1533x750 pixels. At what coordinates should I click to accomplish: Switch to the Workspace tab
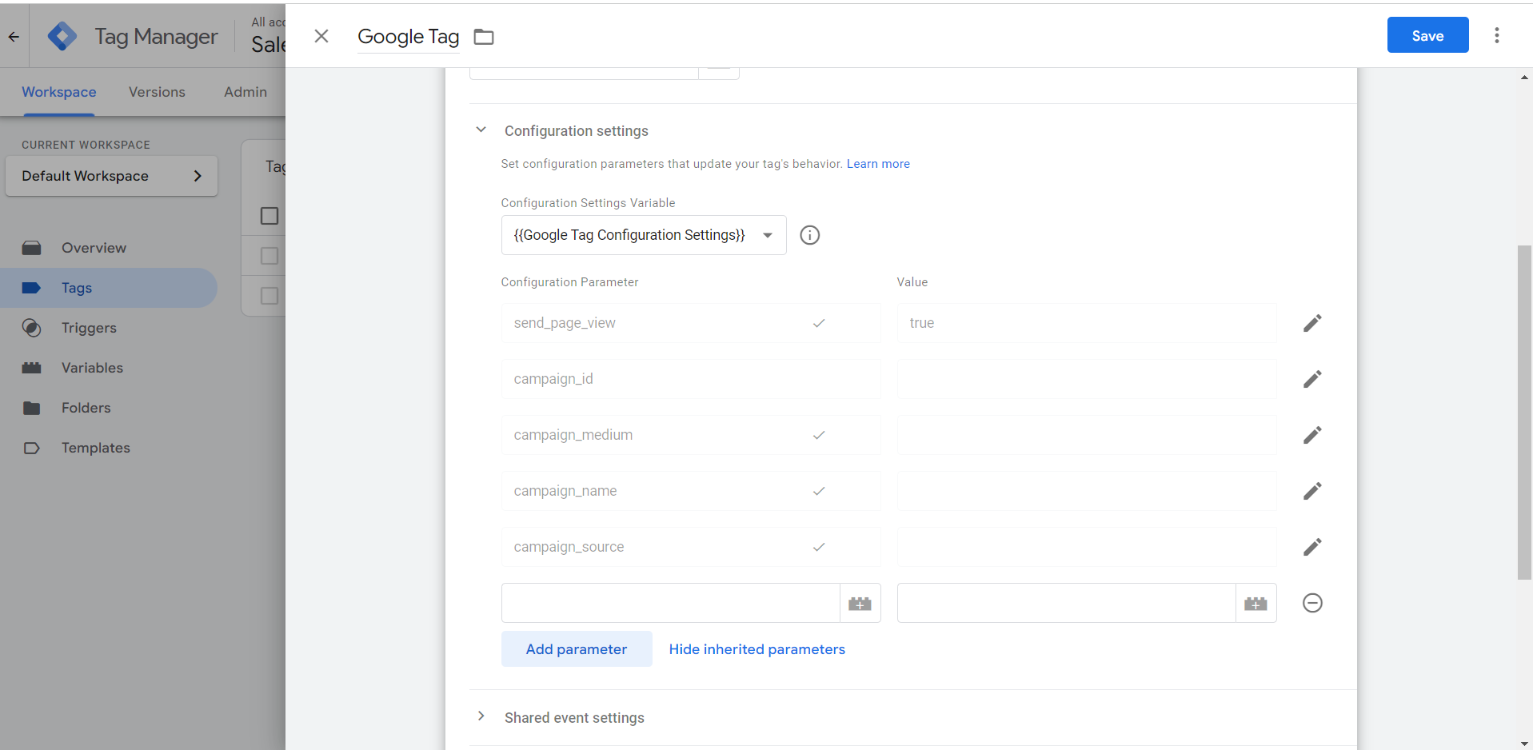[59, 92]
